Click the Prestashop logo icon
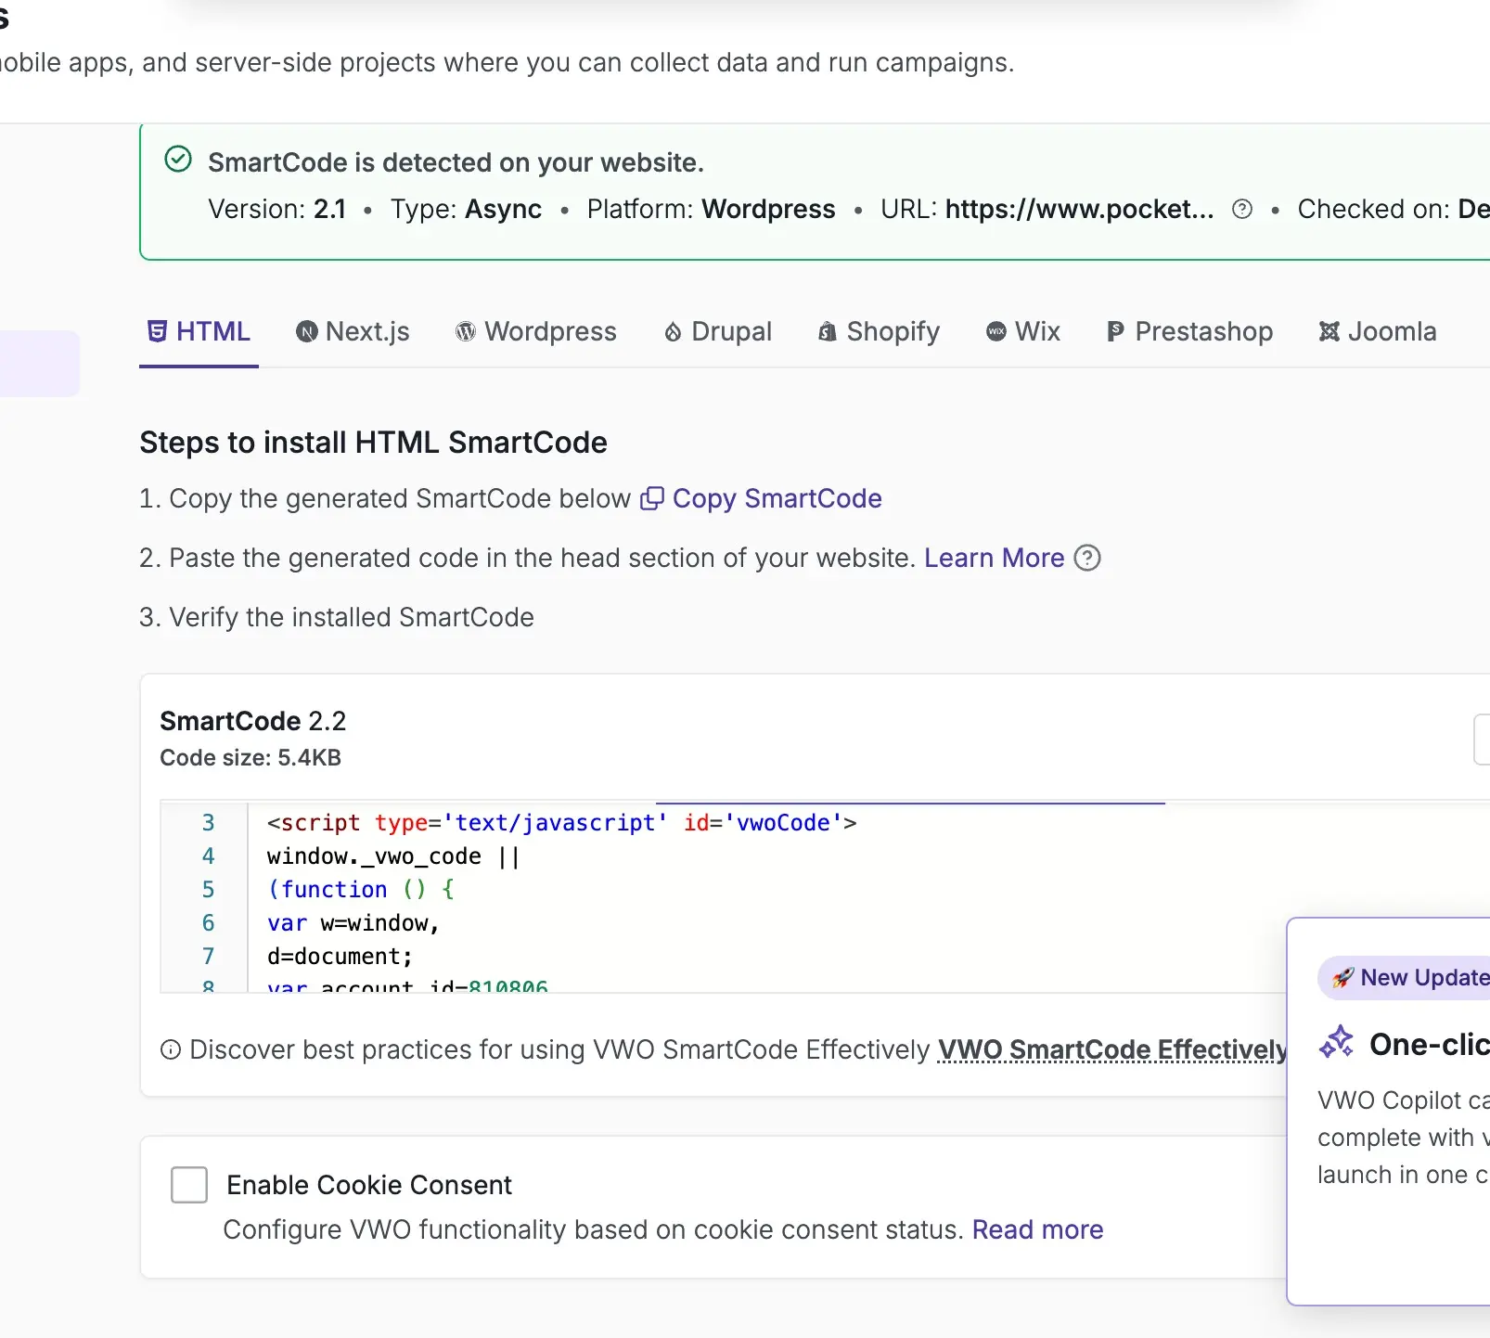Image resolution: width=1490 pixels, height=1338 pixels. coord(1115,331)
